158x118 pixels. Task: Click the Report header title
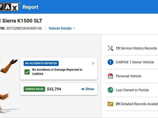click(30, 7)
